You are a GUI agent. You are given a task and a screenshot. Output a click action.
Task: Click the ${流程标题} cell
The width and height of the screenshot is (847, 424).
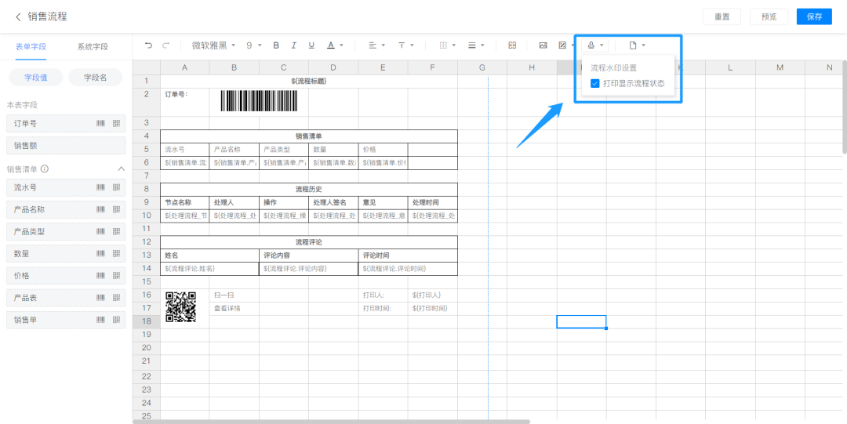(309, 81)
